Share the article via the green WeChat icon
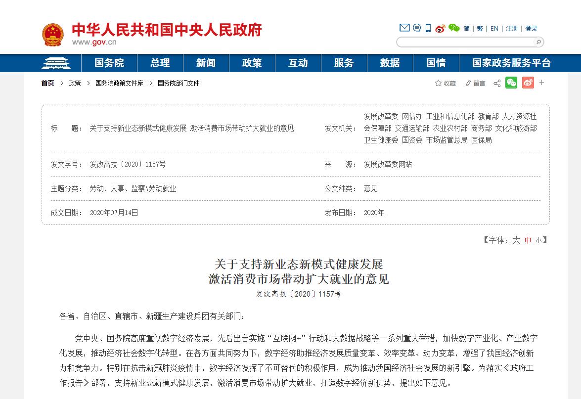 click(511, 83)
